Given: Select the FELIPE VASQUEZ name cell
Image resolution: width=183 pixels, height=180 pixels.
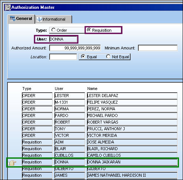Looking at the screenshot, I should [132, 102].
